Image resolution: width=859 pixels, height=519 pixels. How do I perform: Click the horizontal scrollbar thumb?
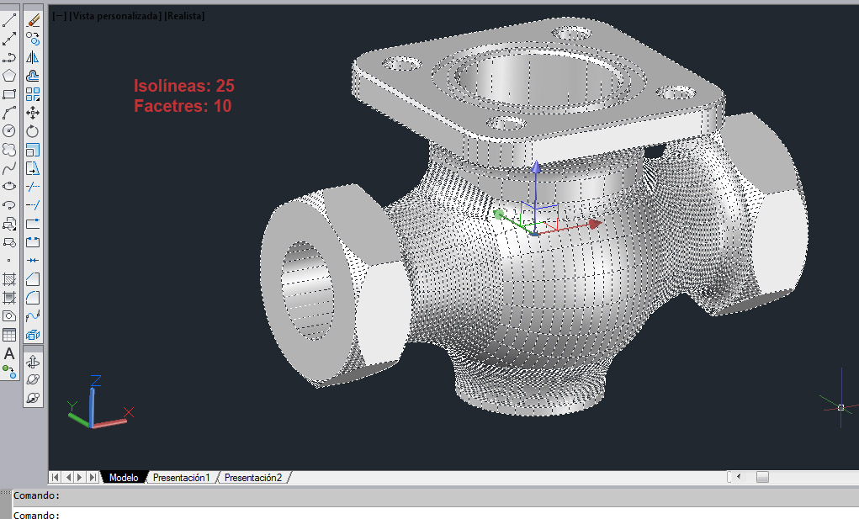pyautogui.click(x=762, y=477)
